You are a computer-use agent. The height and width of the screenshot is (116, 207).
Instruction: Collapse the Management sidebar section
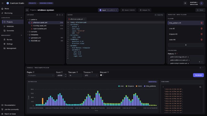pyautogui.click(x=21, y=35)
